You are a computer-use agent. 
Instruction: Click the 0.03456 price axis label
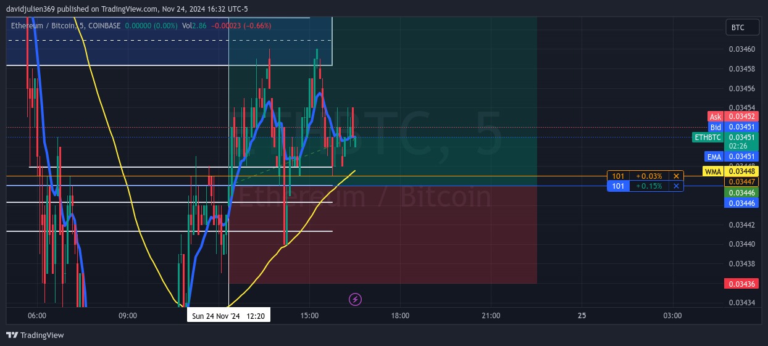741,88
